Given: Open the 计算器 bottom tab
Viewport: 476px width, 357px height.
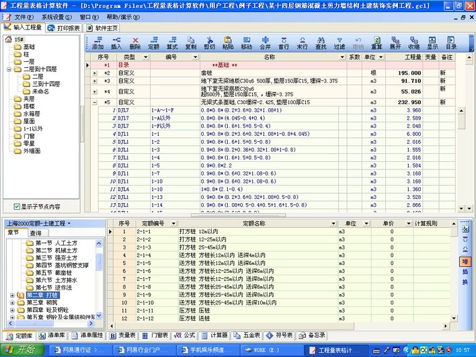Looking at the screenshot, I should coord(214,335).
